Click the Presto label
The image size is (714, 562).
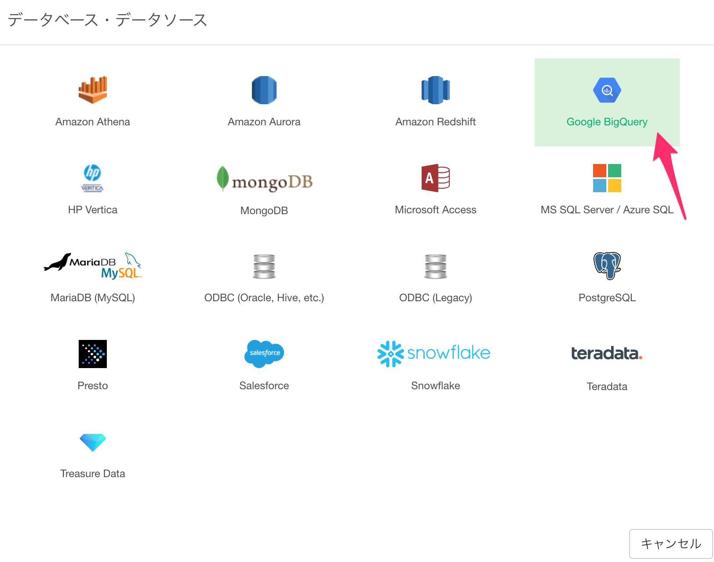click(x=93, y=386)
